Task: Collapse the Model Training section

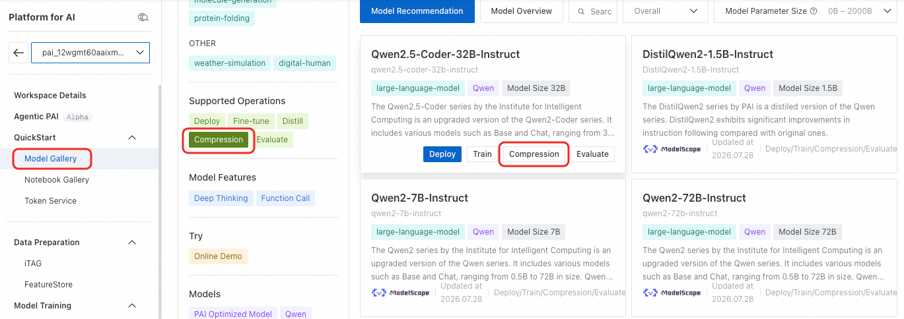Action: [x=132, y=306]
